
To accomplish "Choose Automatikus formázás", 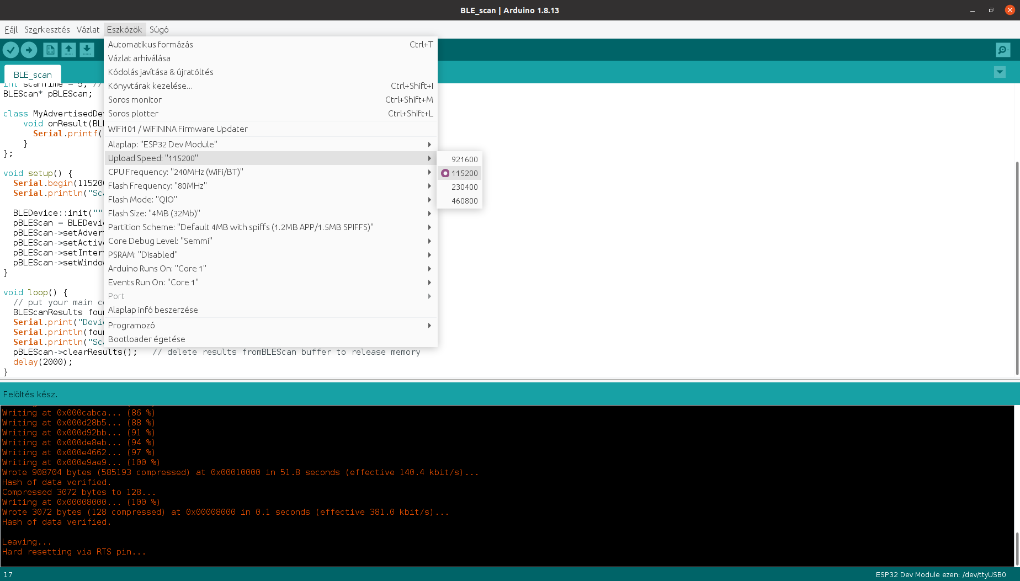I will [270, 45].
